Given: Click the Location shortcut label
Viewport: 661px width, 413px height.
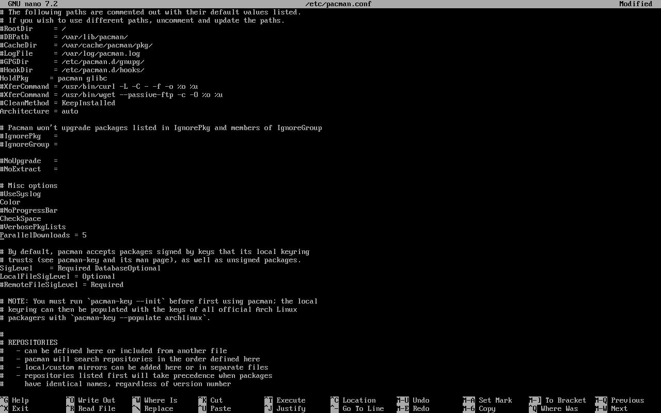Looking at the screenshot, I should point(359,400).
